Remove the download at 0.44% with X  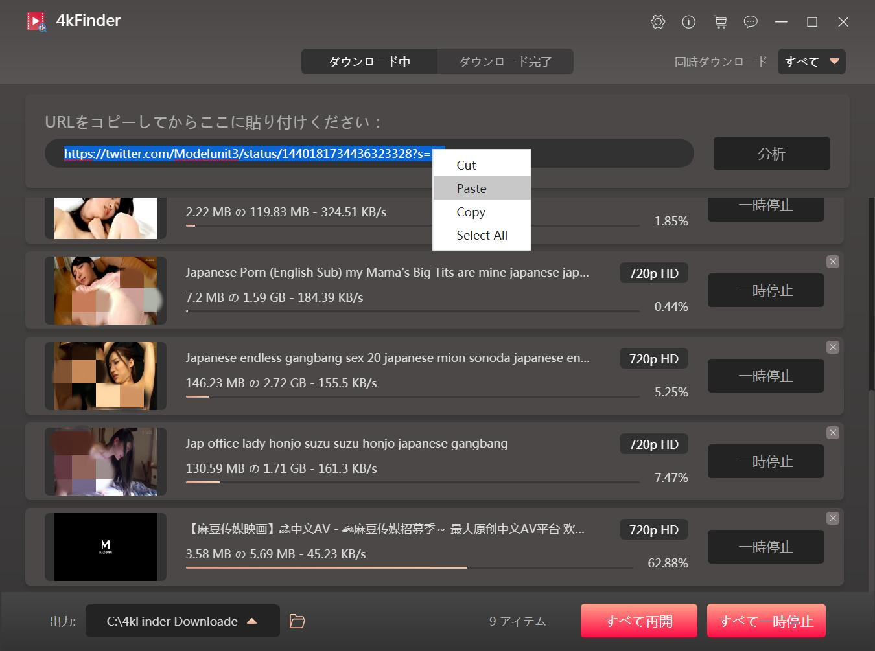click(833, 262)
